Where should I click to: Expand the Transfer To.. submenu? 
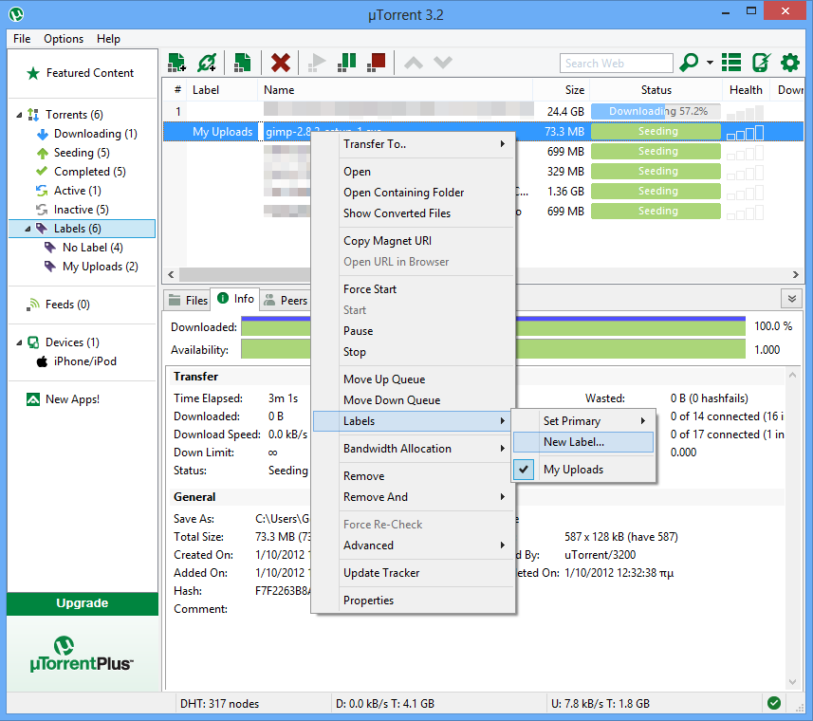pyautogui.click(x=414, y=144)
